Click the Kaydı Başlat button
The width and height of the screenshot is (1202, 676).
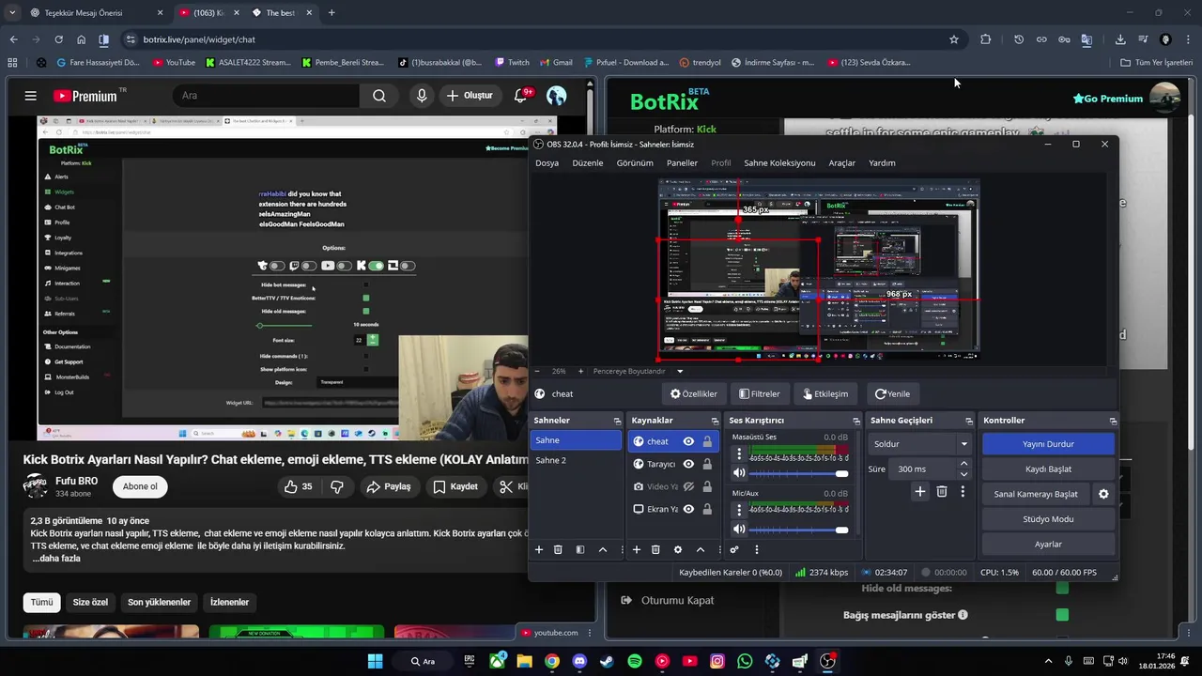click(1048, 469)
